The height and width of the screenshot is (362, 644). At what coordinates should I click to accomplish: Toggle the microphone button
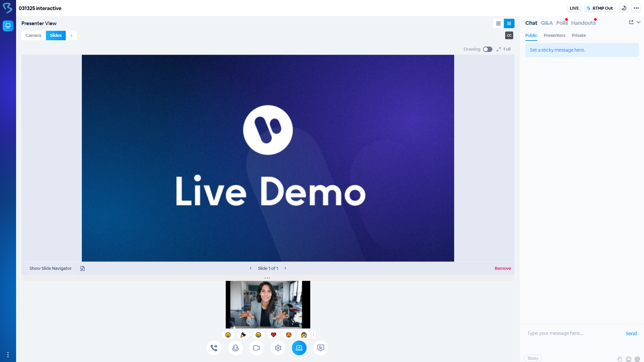click(x=235, y=348)
